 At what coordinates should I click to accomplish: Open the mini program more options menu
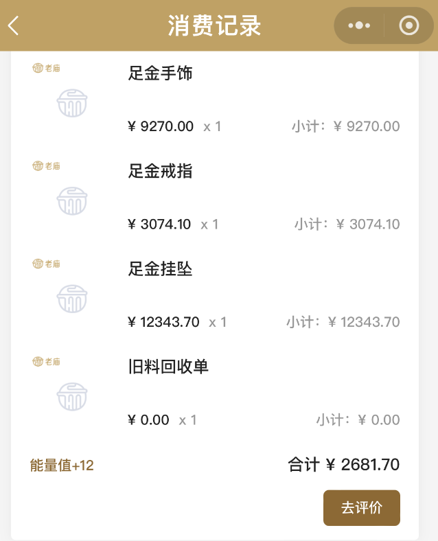(x=359, y=26)
